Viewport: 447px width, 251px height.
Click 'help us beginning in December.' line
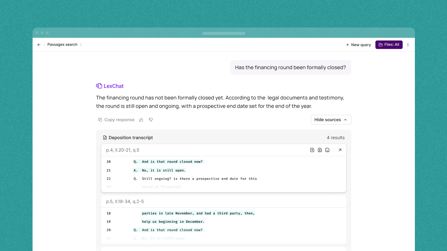(173, 221)
